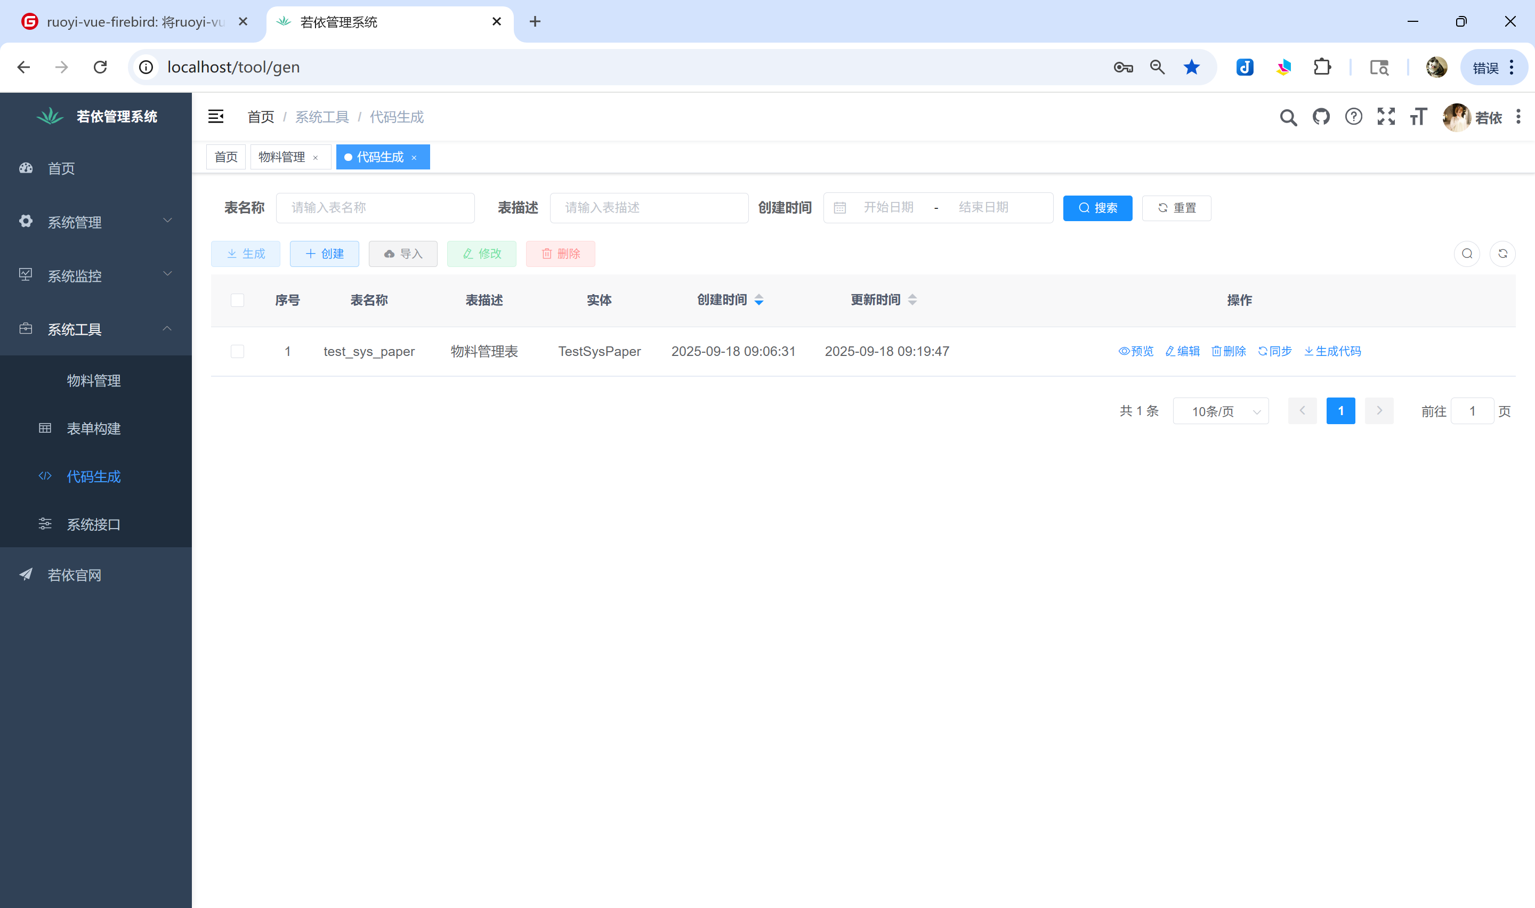Image resolution: width=1535 pixels, height=908 pixels.
Task: Open the help documentation question-mark icon
Action: (1353, 116)
